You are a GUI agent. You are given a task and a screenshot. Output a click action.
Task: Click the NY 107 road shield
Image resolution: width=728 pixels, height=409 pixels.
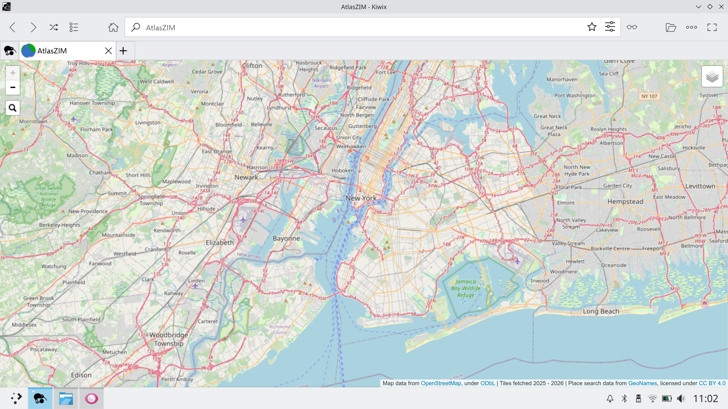pyautogui.click(x=649, y=96)
